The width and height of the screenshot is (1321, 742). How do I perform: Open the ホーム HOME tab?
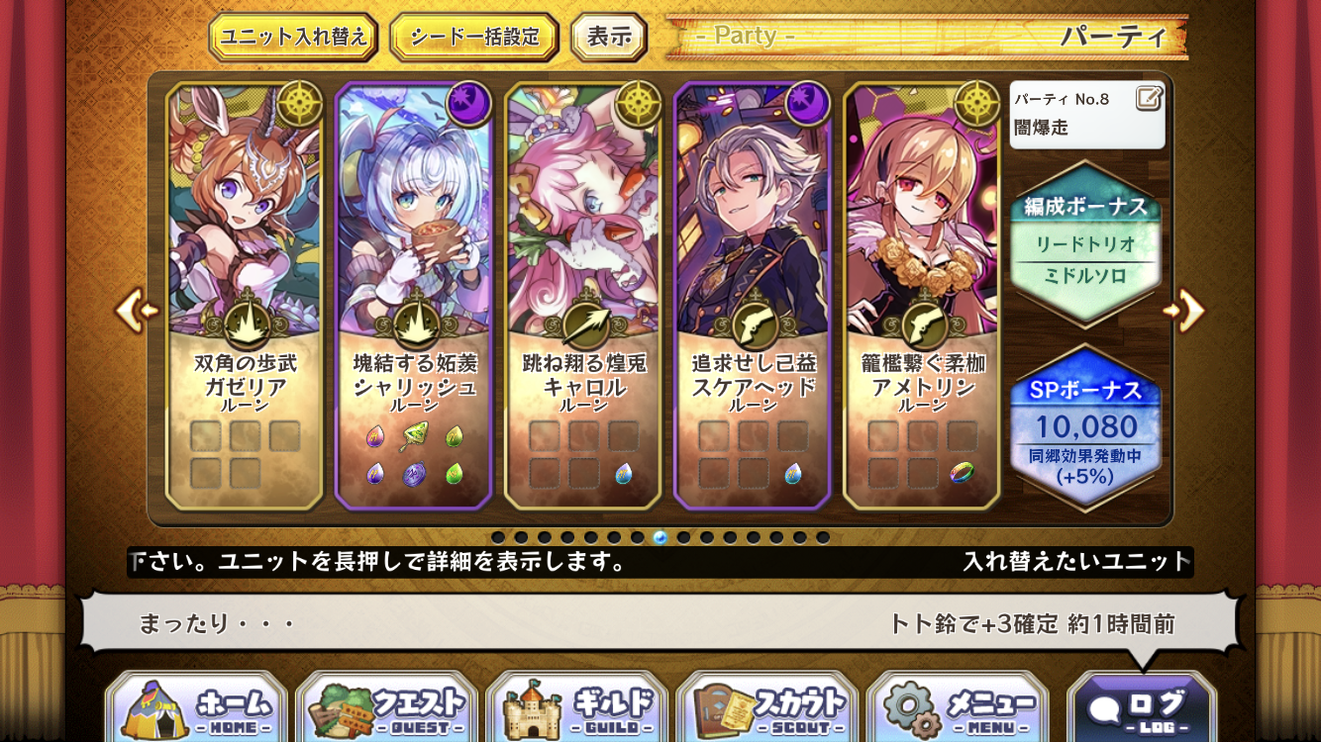(197, 708)
